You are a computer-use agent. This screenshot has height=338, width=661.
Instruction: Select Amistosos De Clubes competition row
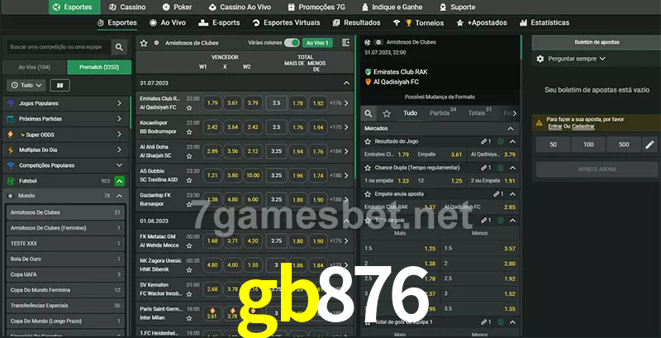65,212
